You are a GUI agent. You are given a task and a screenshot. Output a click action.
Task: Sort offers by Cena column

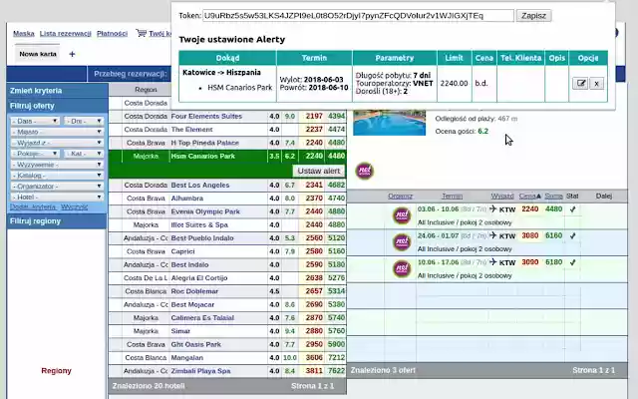coord(529,197)
